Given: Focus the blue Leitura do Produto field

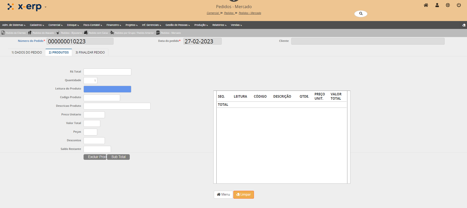Looking at the screenshot, I should [x=107, y=89].
